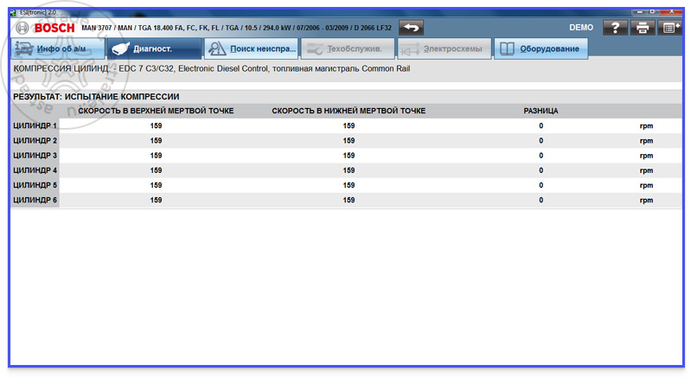Viewport: 691px width, 378px height.
Task: Open the Инфо об а/м tab
Action: click(x=58, y=48)
